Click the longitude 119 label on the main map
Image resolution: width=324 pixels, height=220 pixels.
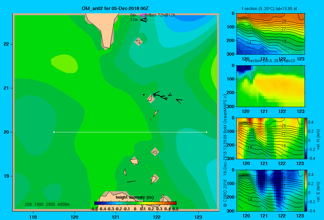[33, 217]
